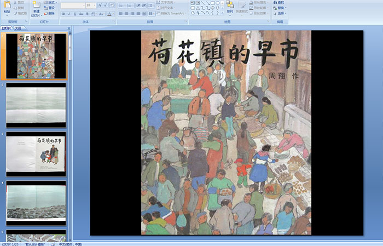Click Delete slide (删除) button
This screenshot has width=383, height=246.
(x=49, y=13)
